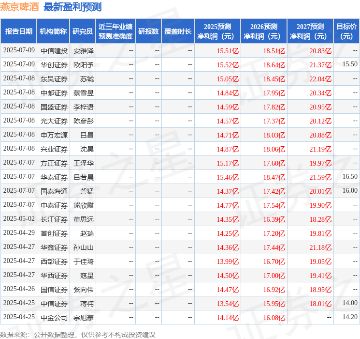Screen dimensions: 360x339
Task: Click the 覆盖时长 column header
Action: click(178, 31)
